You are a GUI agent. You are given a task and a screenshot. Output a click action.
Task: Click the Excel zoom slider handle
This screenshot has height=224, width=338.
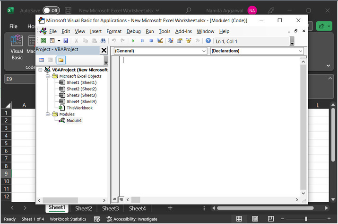(306, 219)
